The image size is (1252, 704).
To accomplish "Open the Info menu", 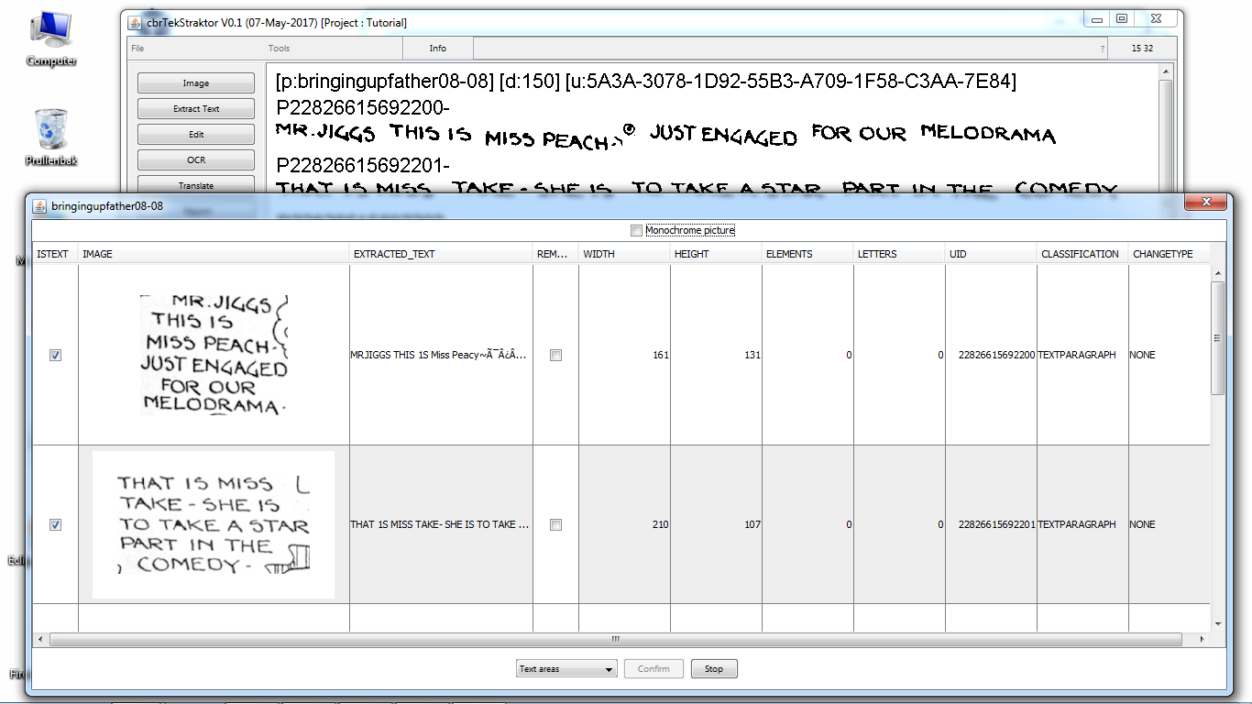I will 438,49.
